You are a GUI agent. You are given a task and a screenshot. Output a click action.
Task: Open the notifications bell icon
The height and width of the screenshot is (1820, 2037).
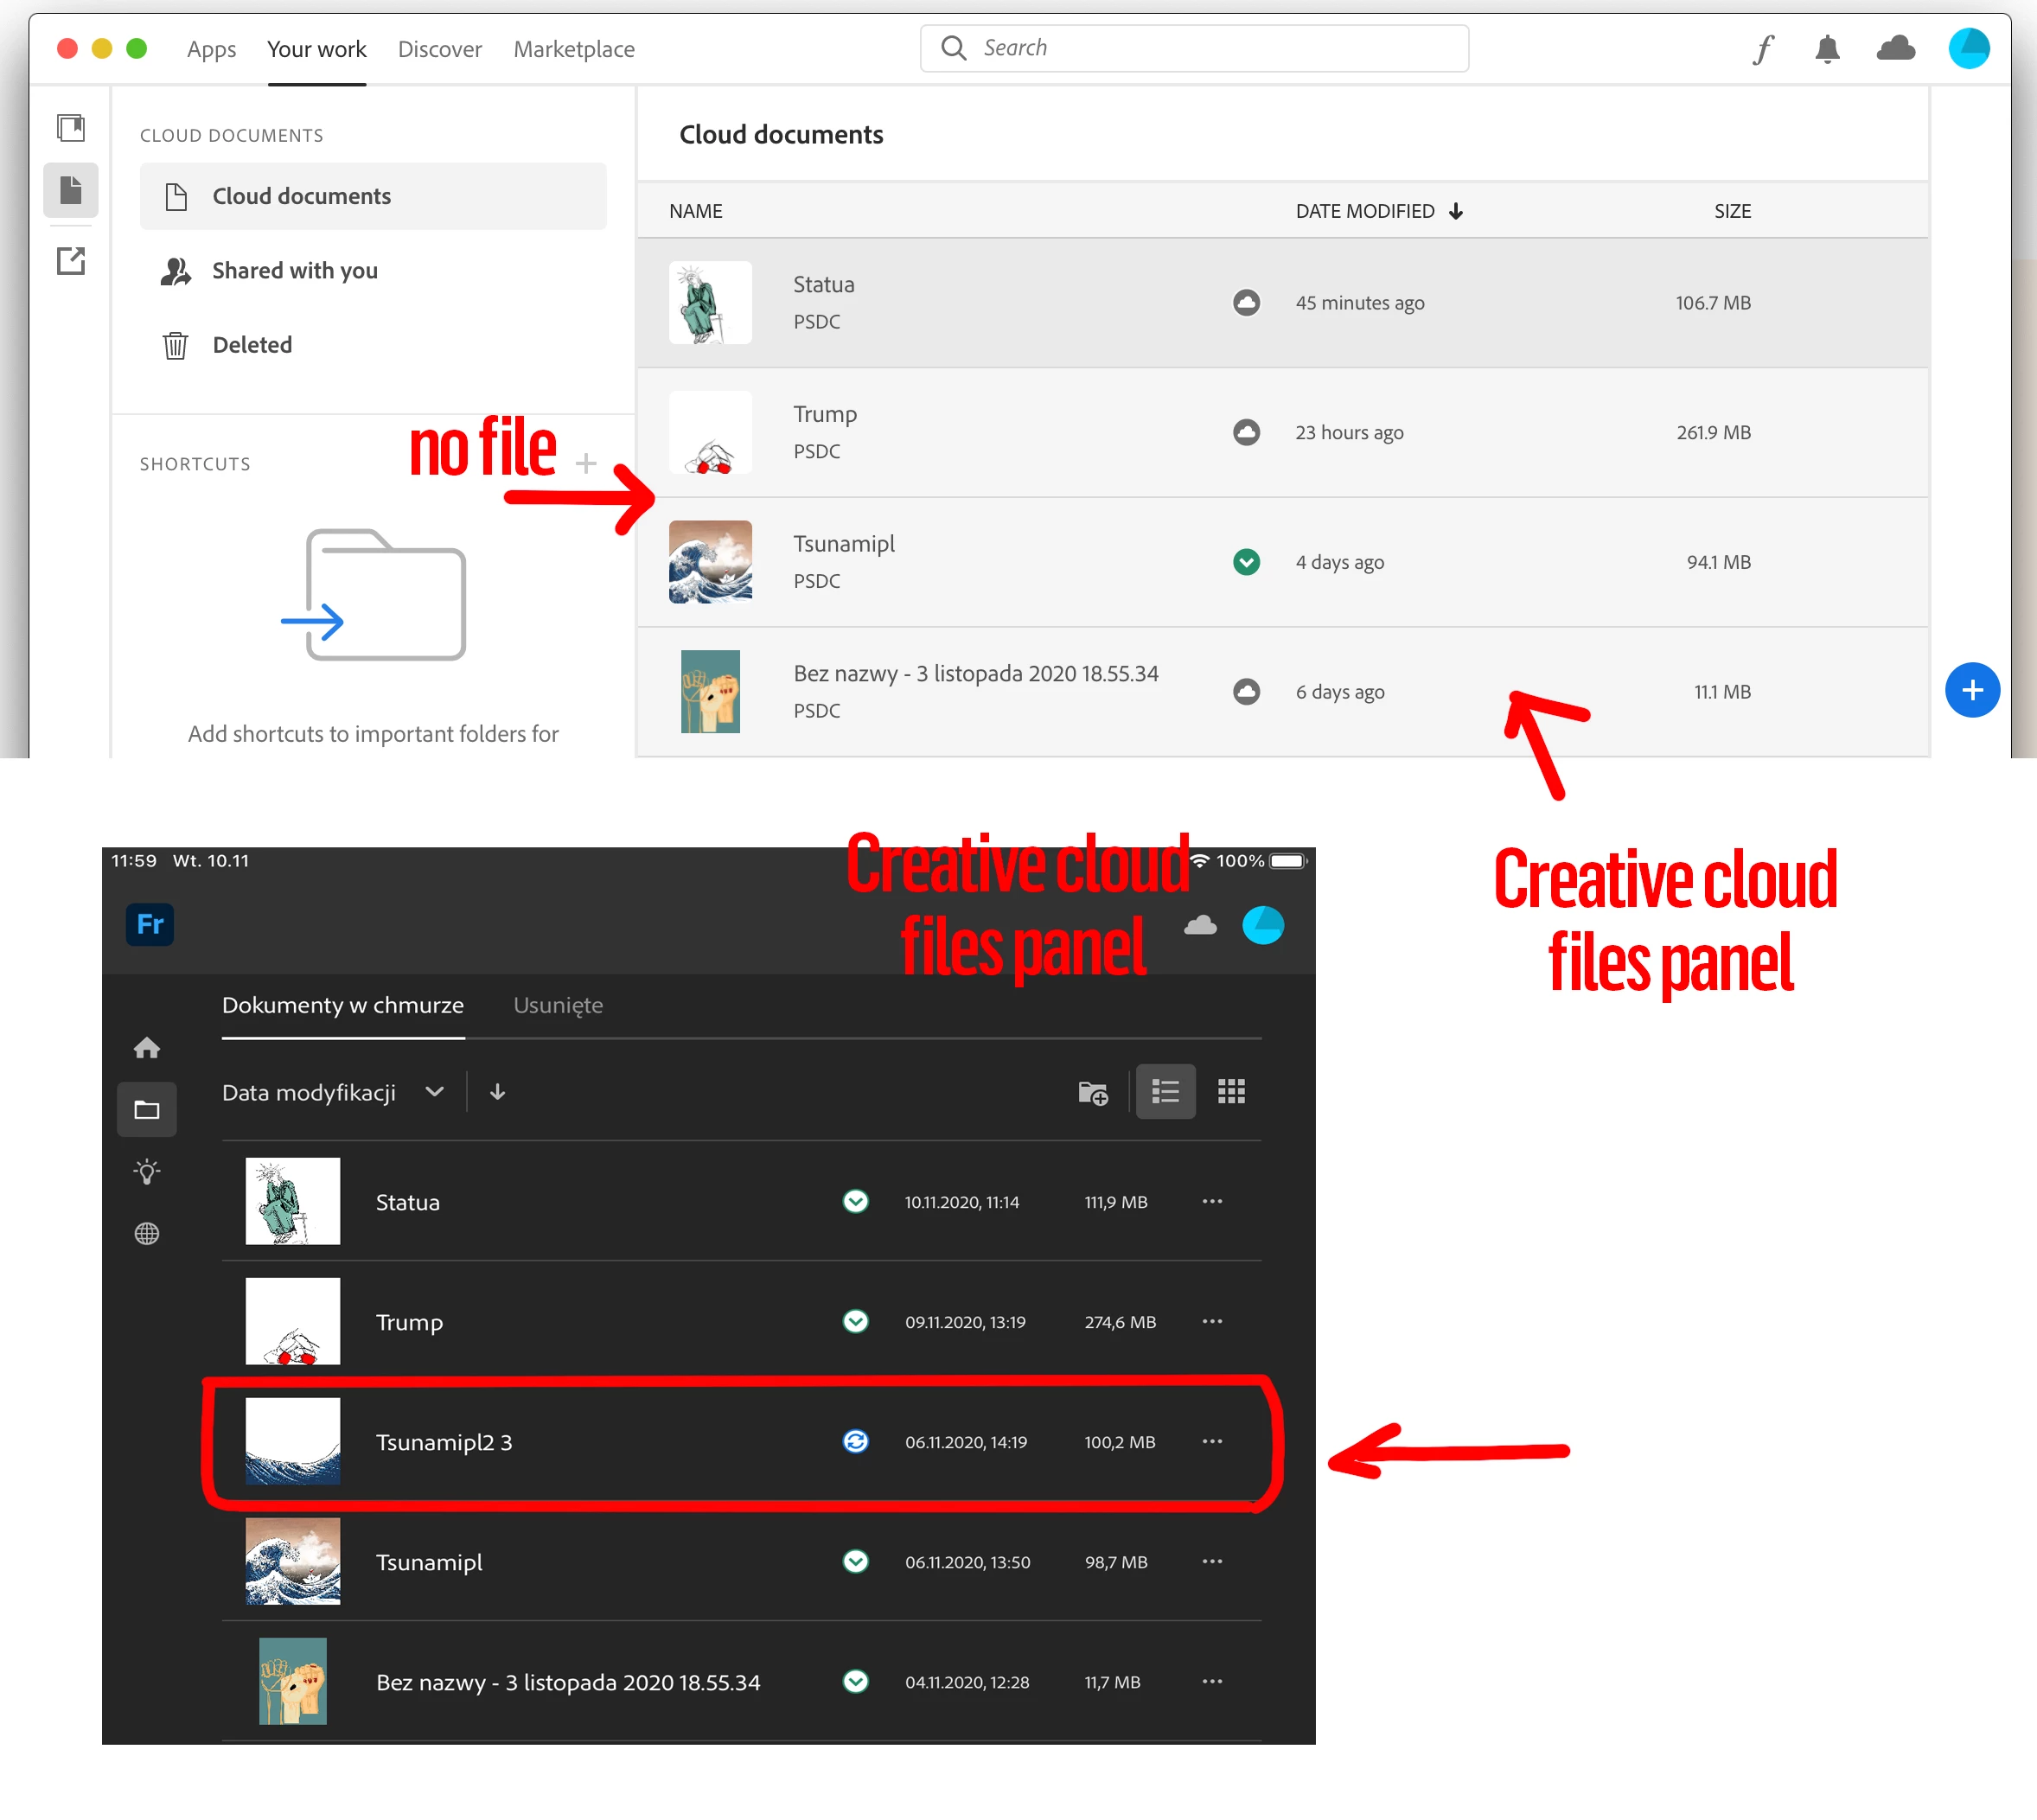coord(1826,49)
